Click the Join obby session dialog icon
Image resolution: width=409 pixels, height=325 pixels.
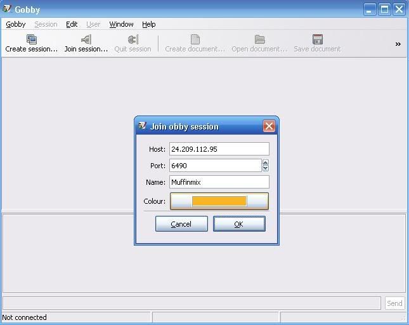[142, 126]
